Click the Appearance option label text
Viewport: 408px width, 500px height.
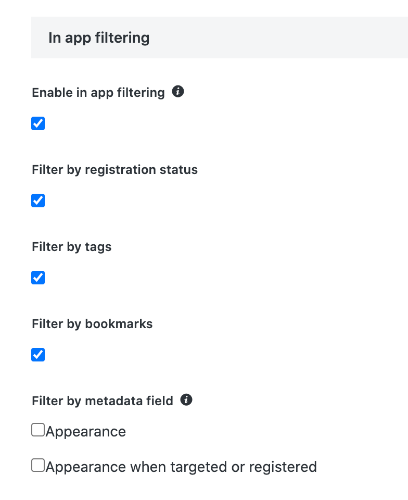point(86,432)
